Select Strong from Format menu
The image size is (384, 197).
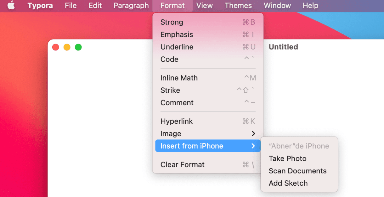172,22
